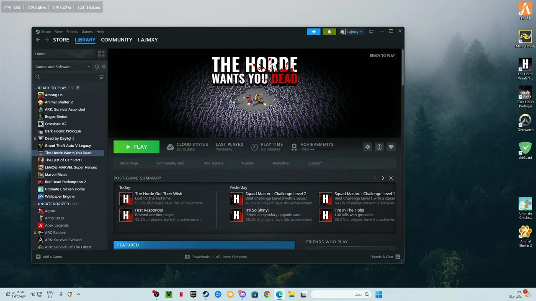Open the View menu
536x301 pixels.
click(x=59, y=32)
